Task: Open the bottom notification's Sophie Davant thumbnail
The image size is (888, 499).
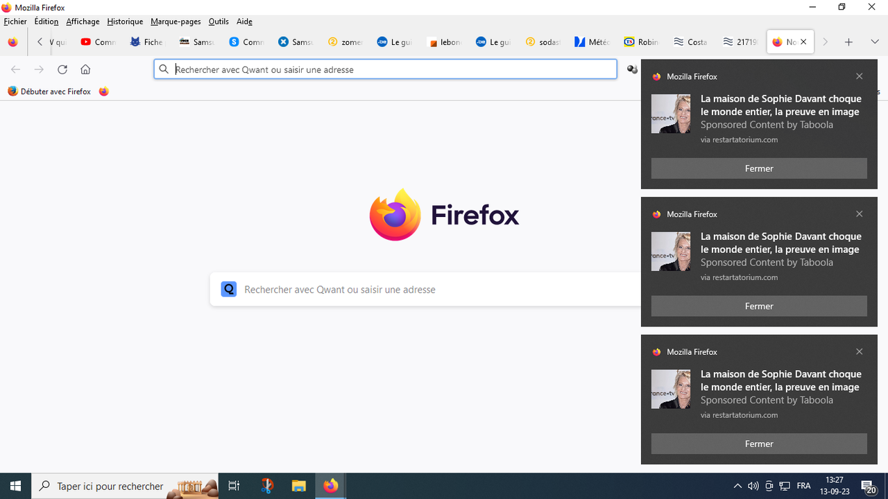Action: coord(671,389)
